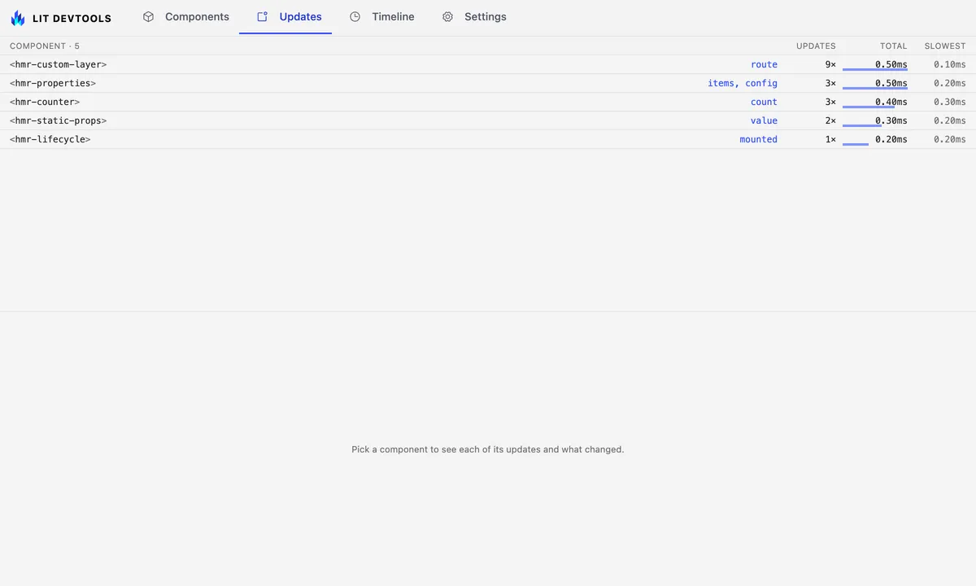Select the <hmr-custom-layer> row
The height and width of the screenshot is (586, 976).
[x=488, y=64]
